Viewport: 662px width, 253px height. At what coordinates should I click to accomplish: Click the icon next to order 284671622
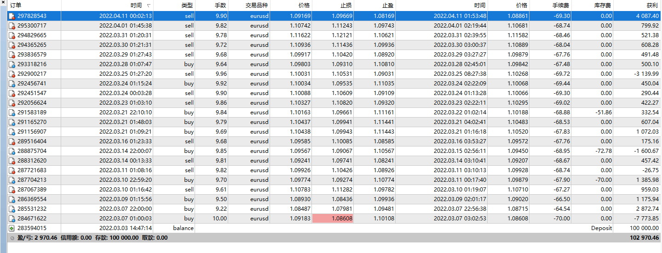point(12,219)
